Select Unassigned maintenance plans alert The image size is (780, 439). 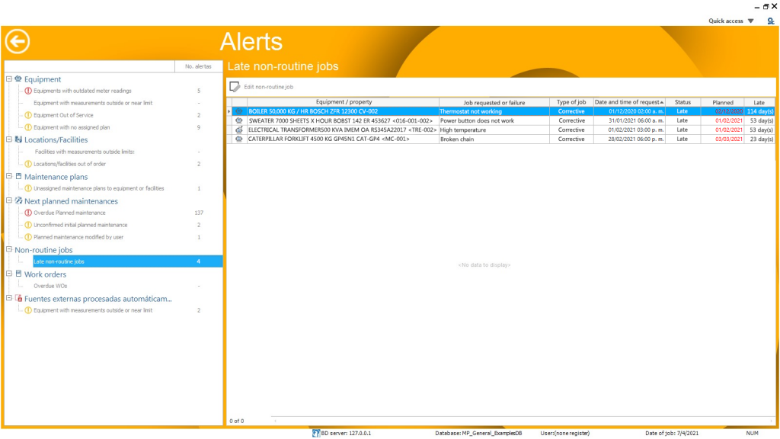[98, 188]
